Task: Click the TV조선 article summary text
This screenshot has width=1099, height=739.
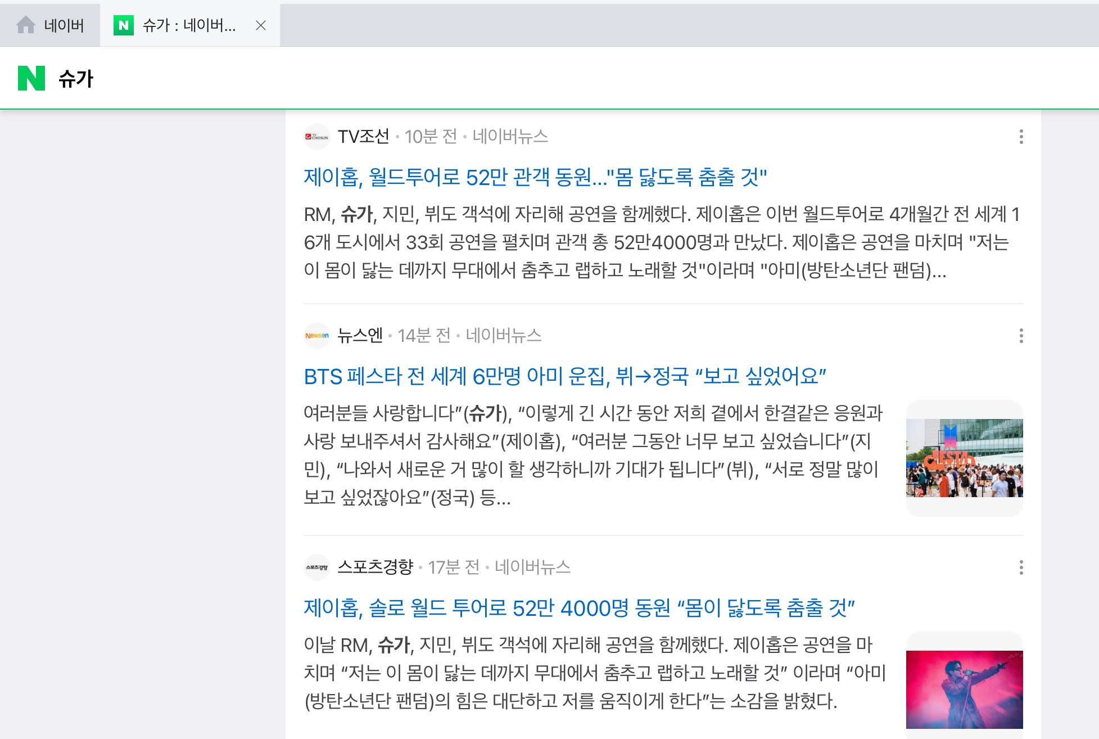Action: point(662,242)
